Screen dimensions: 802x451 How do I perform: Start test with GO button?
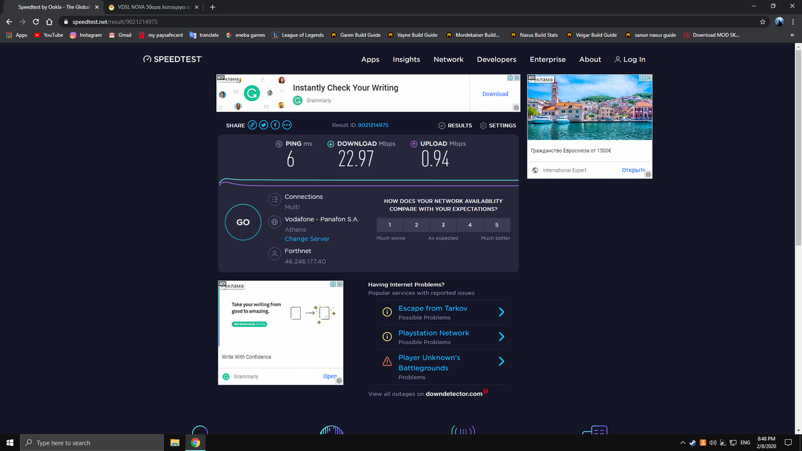[243, 222]
